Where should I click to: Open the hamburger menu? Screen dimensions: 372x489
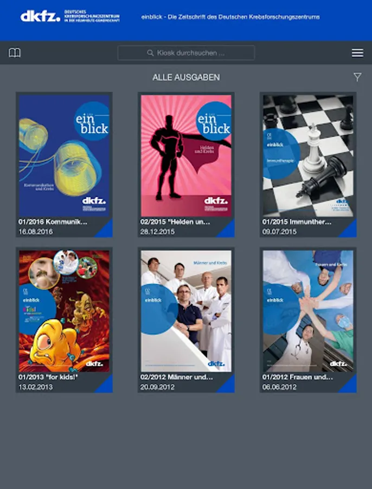tap(357, 53)
